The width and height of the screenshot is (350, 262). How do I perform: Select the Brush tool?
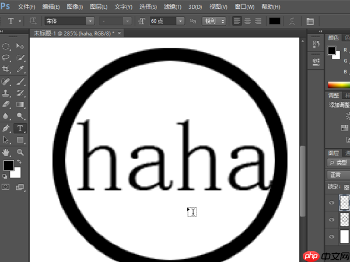coord(20,82)
